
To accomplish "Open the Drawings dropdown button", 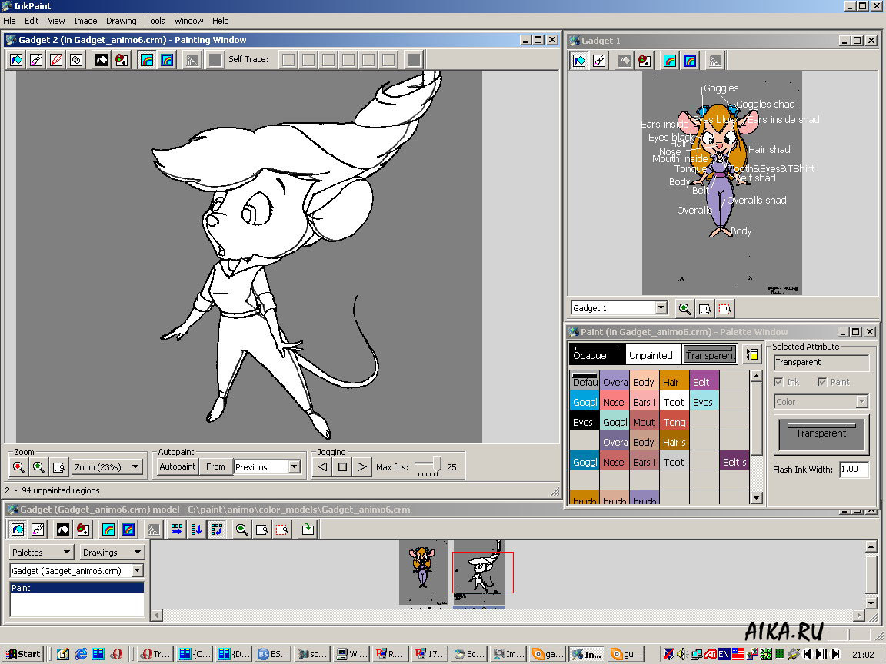I will pos(112,553).
